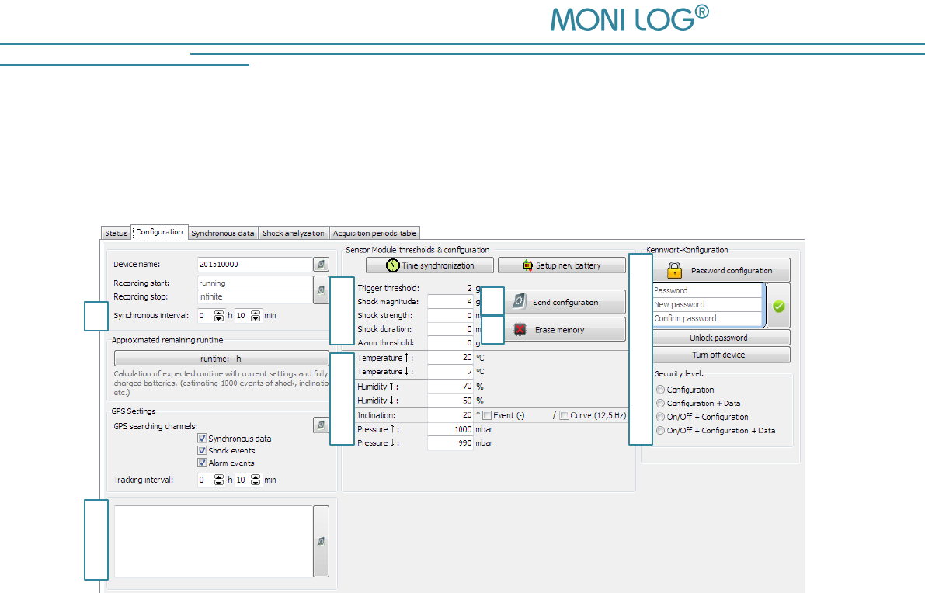Click the Password configuration button
925x593 pixels.
[721, 270]
